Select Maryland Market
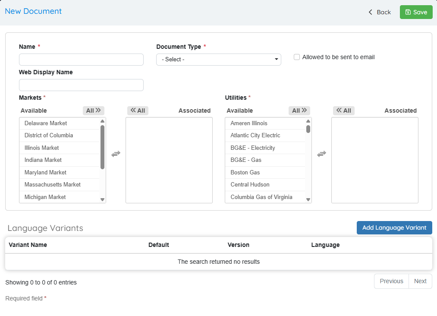437x316 pixels. pos(60,172)
